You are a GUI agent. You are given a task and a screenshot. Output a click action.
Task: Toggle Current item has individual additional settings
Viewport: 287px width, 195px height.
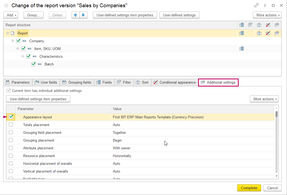(x=9, y=91)
